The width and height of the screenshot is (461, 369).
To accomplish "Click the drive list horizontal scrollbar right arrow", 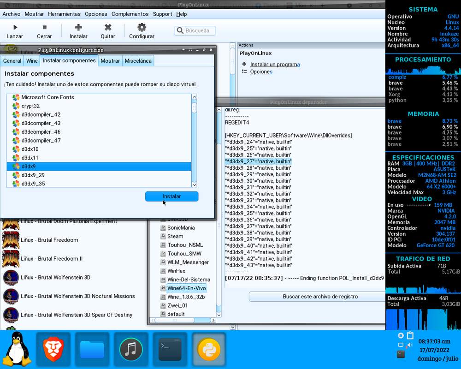I will pos(213,320).
